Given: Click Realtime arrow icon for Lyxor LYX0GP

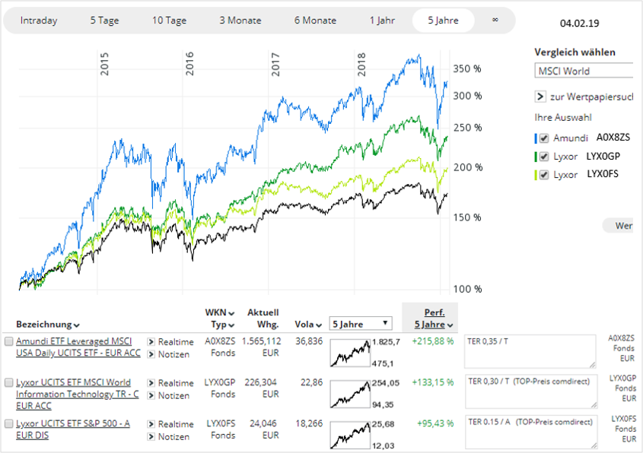Looking at the screenshot, I should coord(151,383).
